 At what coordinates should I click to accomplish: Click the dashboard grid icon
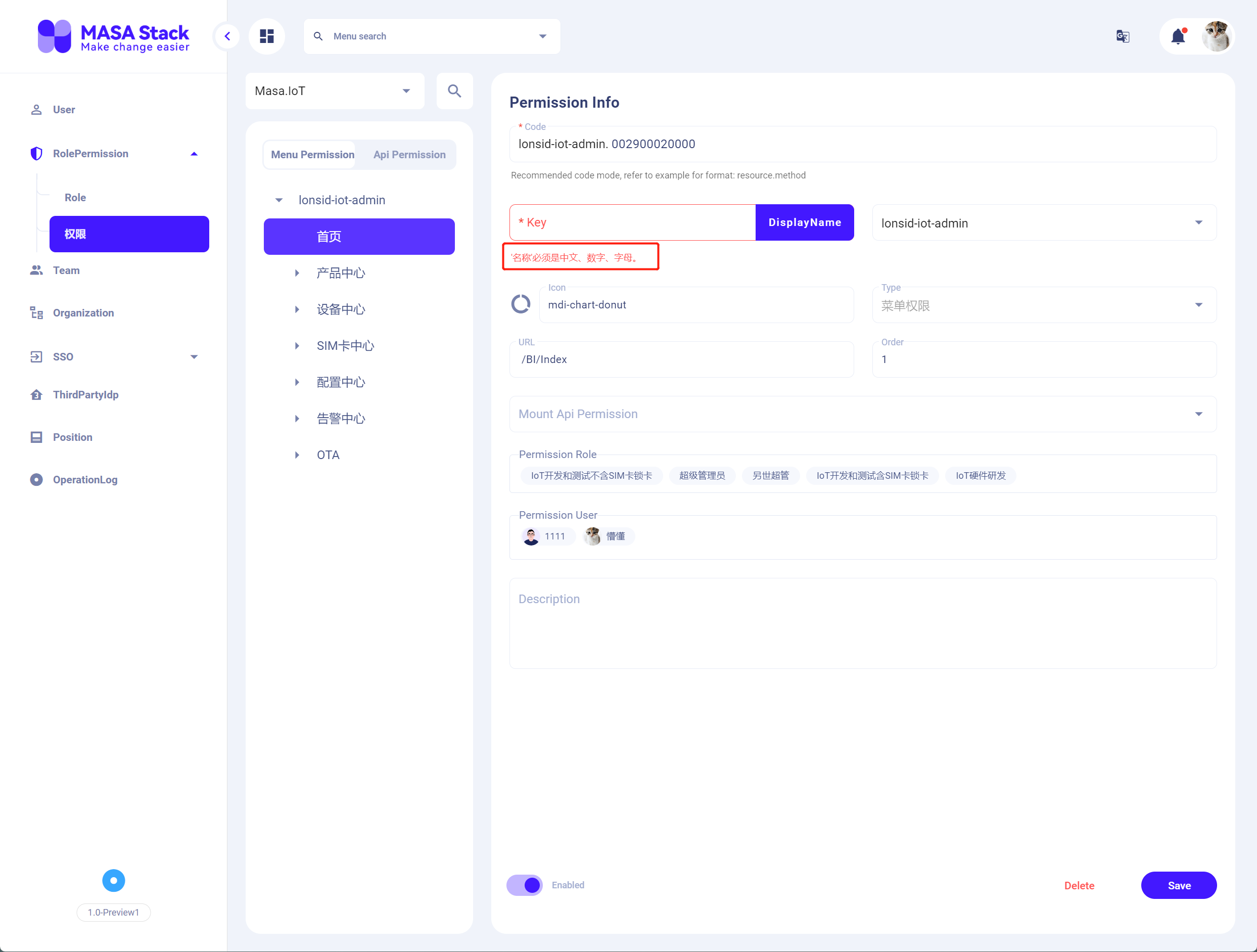click(266, 36)
